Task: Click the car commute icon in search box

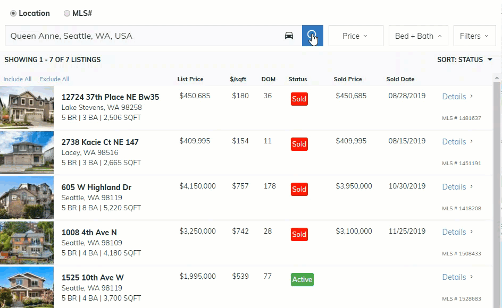Action: 289,36
